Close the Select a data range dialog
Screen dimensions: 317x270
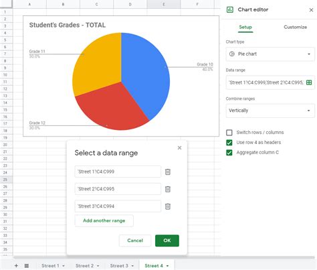pos(179,148)
